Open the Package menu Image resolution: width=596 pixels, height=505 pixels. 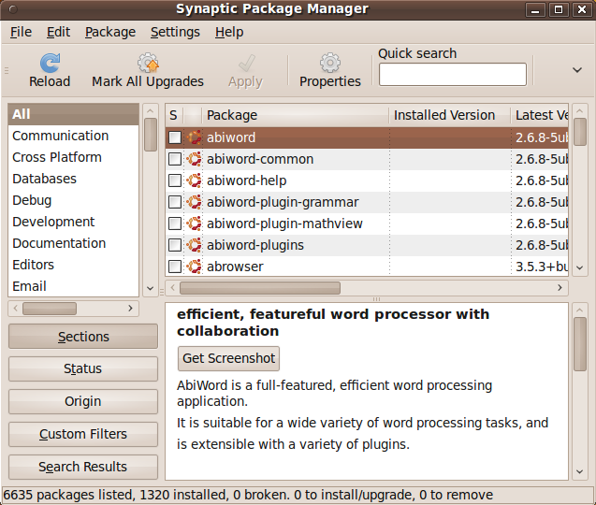tap(110, 32)
